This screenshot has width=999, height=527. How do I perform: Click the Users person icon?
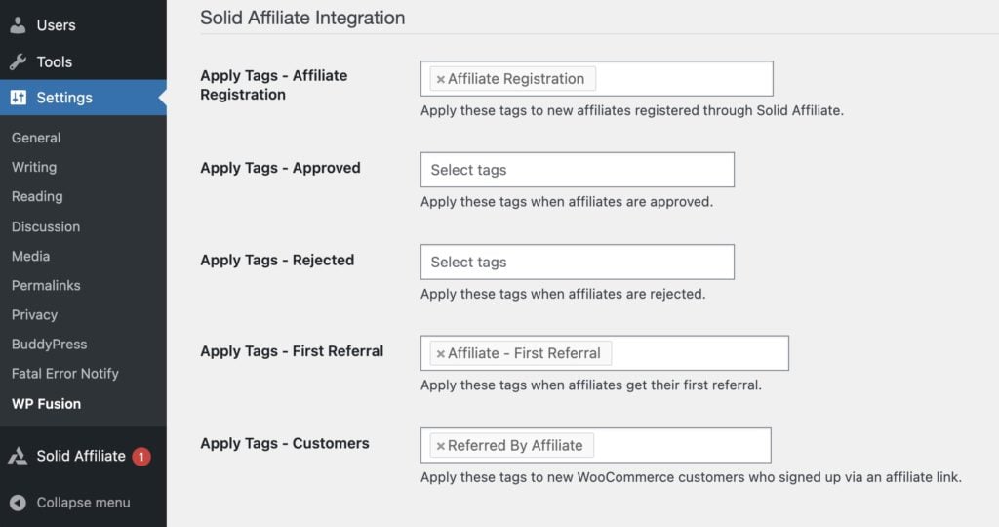point(18,24)
